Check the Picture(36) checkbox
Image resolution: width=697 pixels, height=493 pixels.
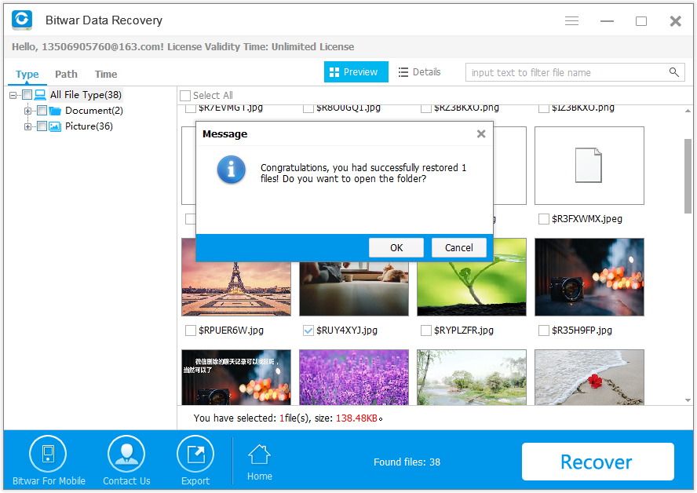tap(42, 126)
